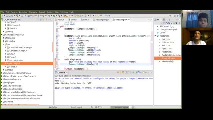
Task: Close the *Rectangle.h editor tab
Action: 129,20
